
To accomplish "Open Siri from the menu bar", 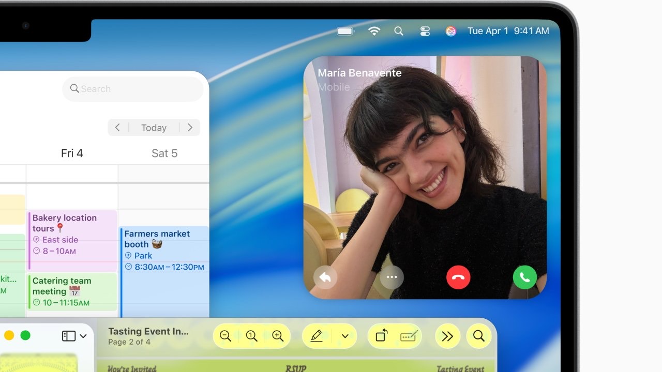I will (x=451, y=31).
